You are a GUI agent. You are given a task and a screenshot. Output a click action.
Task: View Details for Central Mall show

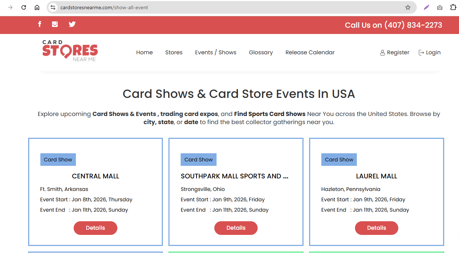pyautogui.click(x=96, y=228)
